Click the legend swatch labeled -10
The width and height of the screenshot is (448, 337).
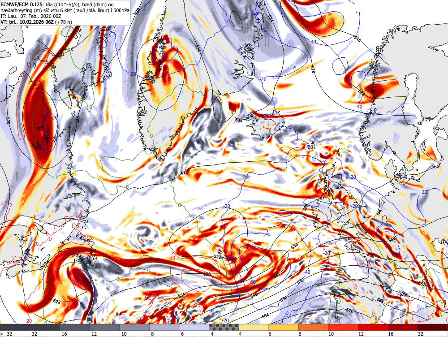[134, 328]
